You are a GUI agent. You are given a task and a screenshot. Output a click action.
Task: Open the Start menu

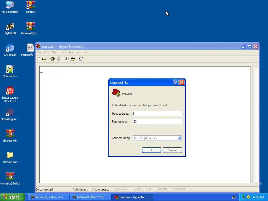point(12,197)
